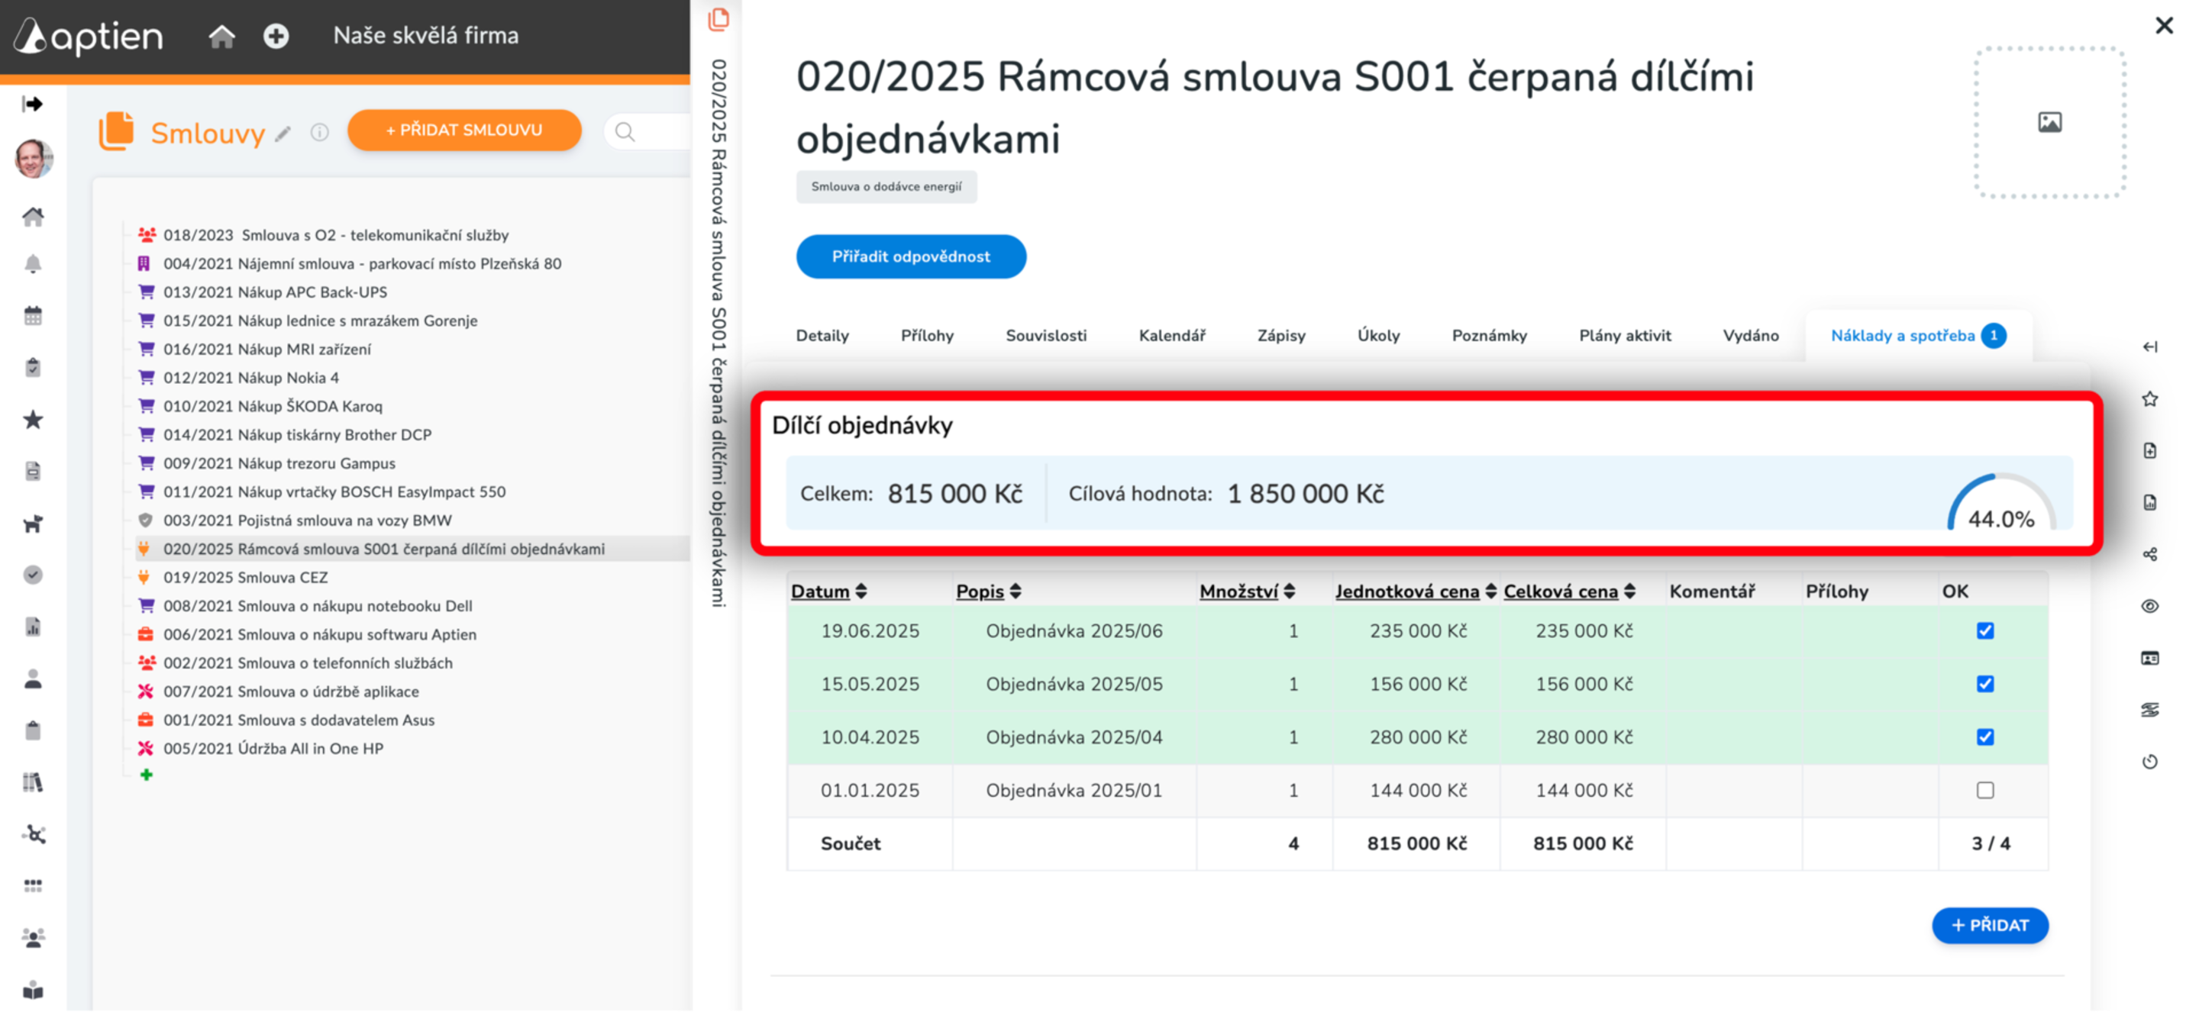2199x1012 pixels.
Task: Open the check circle icon in sidebar
Action: pyautogui.click(x=34, y=574)
